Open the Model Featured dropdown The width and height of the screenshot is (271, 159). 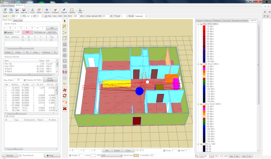[146, 16]
